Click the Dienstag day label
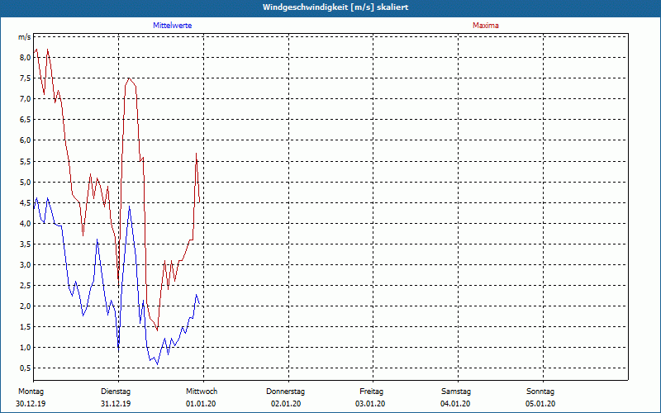The width and height of the screenshot is (661, 413). click(x=116, y=392)
